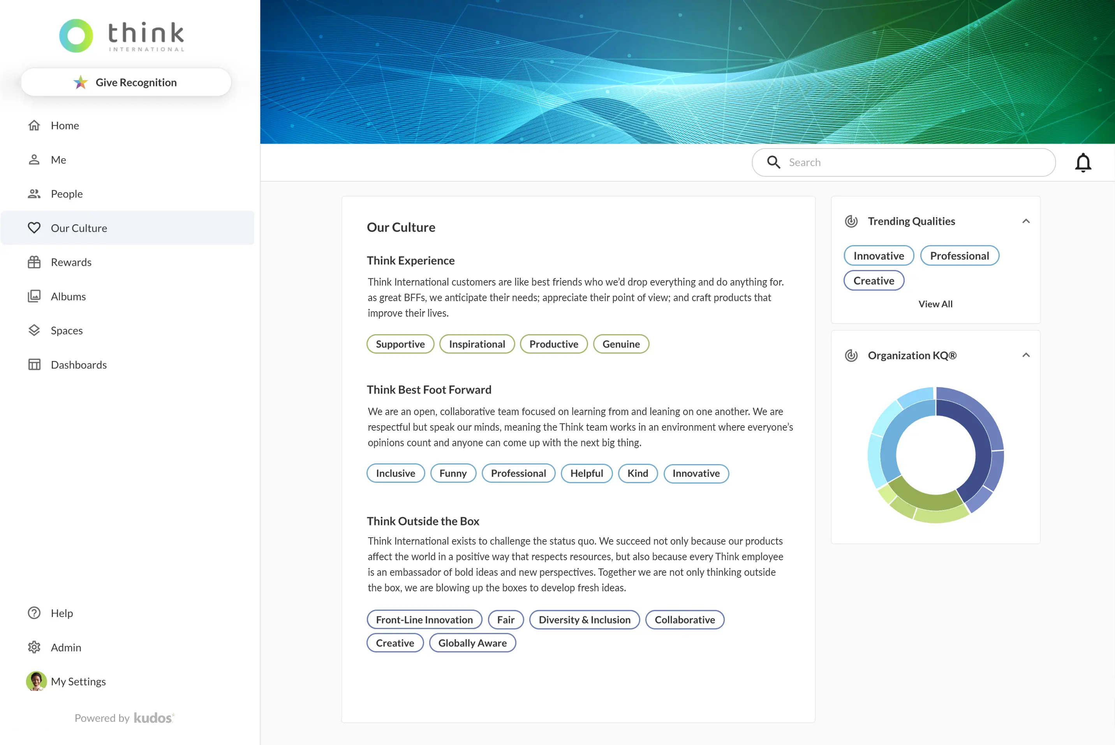
Task: Click the Give Recognition button
Action: [x=125, y=82]
